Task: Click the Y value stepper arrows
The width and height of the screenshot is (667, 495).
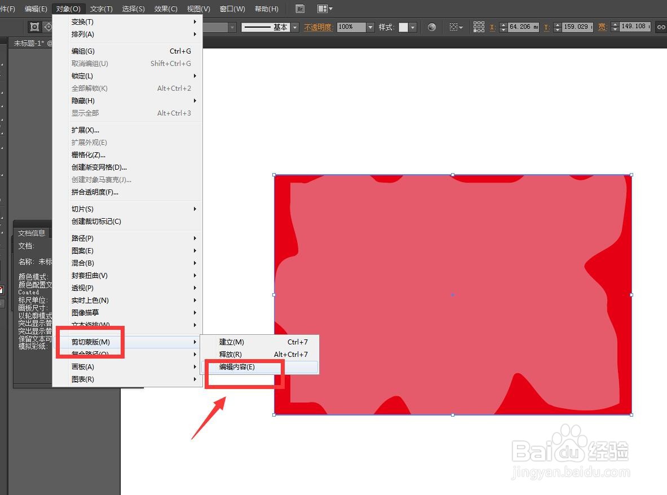Action: coord(558,27)
